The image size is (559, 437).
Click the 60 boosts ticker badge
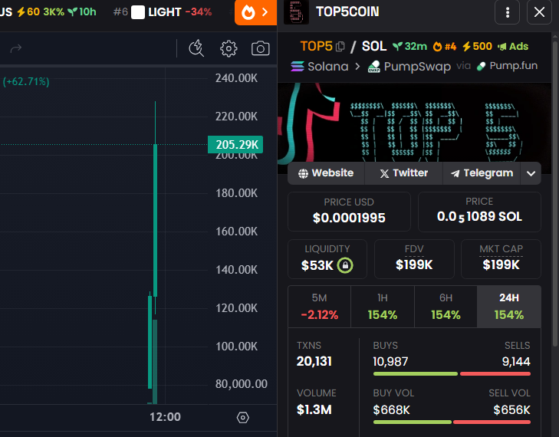point(28,12)
